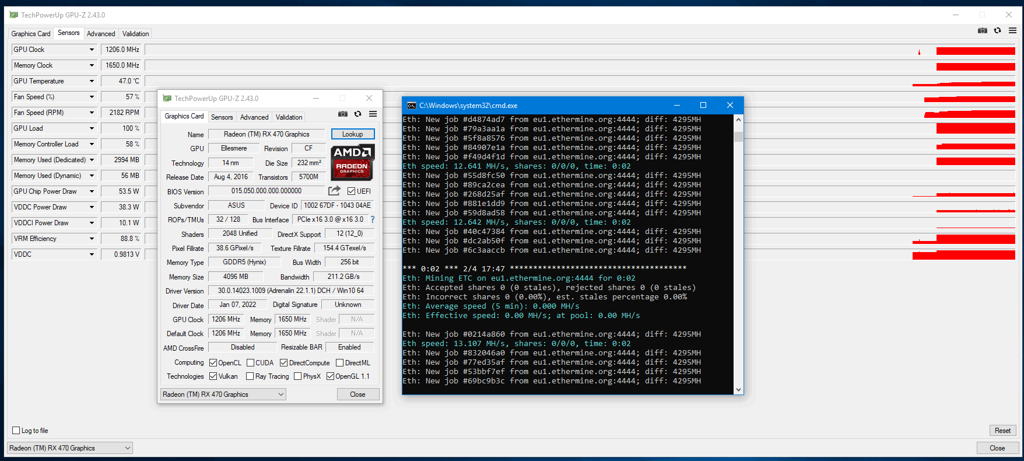The width and height of the screenshot is (1024, 461).
Task: Toggle CUDA checkbox
Action: [250, 363]
